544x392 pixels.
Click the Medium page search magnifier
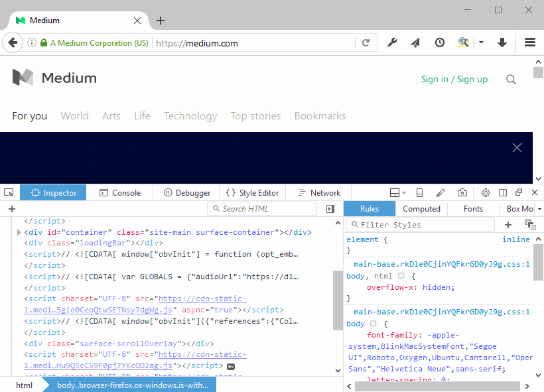point(511,80)
